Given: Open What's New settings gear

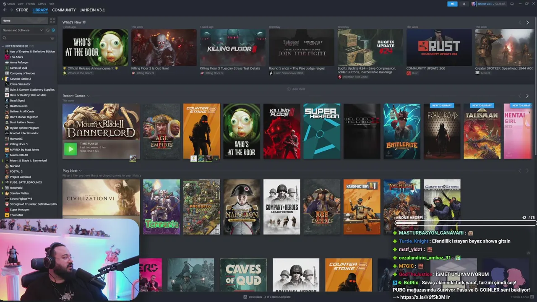Looking at the screenshot, I should (x=84, y=22).
